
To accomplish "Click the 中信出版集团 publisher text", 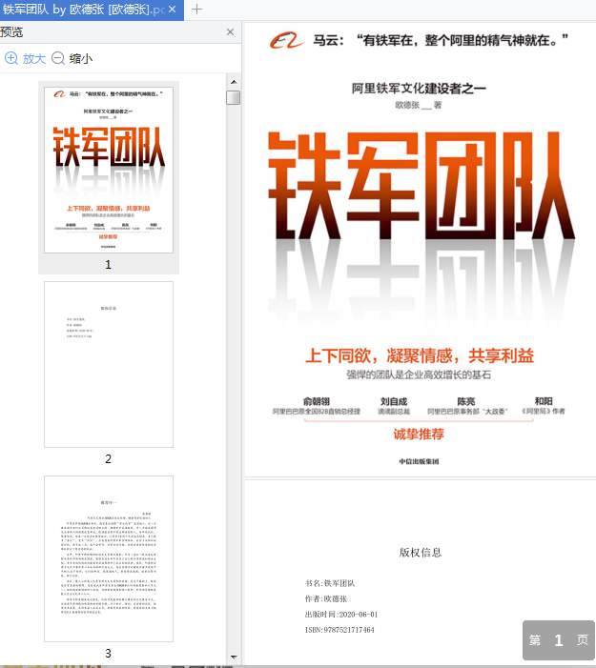I will tap(419, 461).
